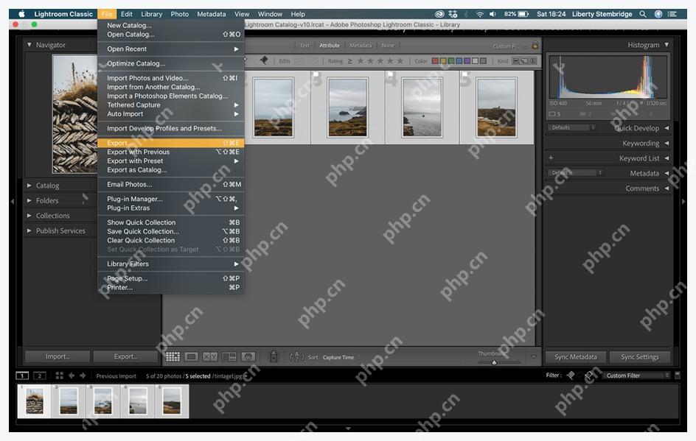Switch to Attribute filter tab
This screenshot has width=696, height=441.
tap(330, 45)
